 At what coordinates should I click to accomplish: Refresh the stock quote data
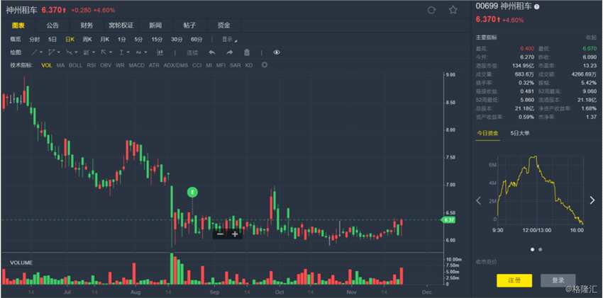tap(431, 11)
